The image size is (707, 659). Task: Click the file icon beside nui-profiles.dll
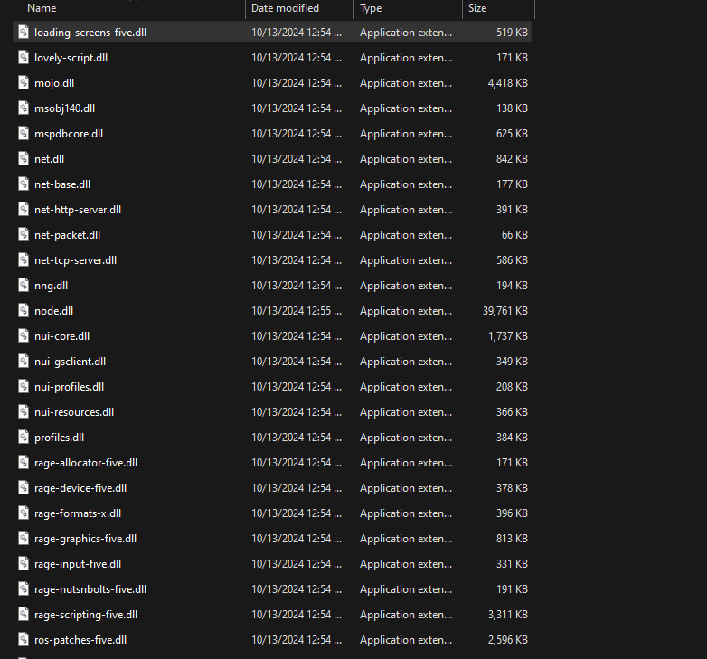[24, 386]
